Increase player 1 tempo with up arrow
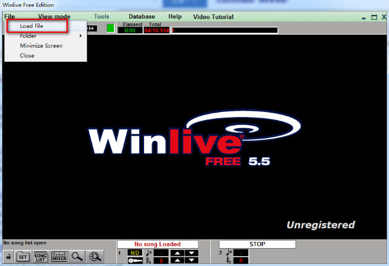This screenshot has height=266, width=389. coord(177,253)
